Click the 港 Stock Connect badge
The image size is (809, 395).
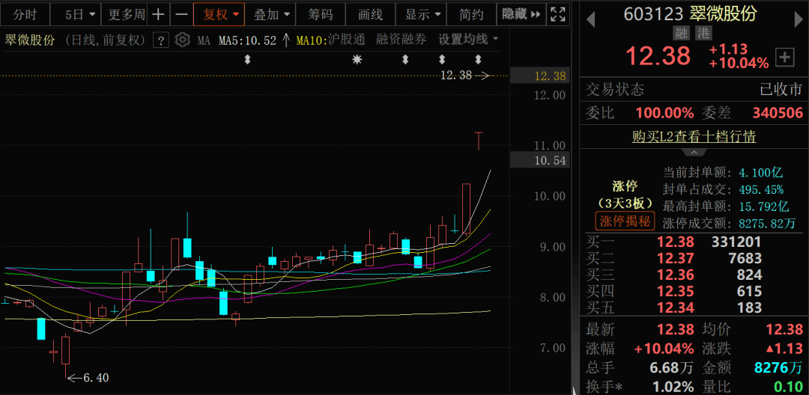coord(703,34)
